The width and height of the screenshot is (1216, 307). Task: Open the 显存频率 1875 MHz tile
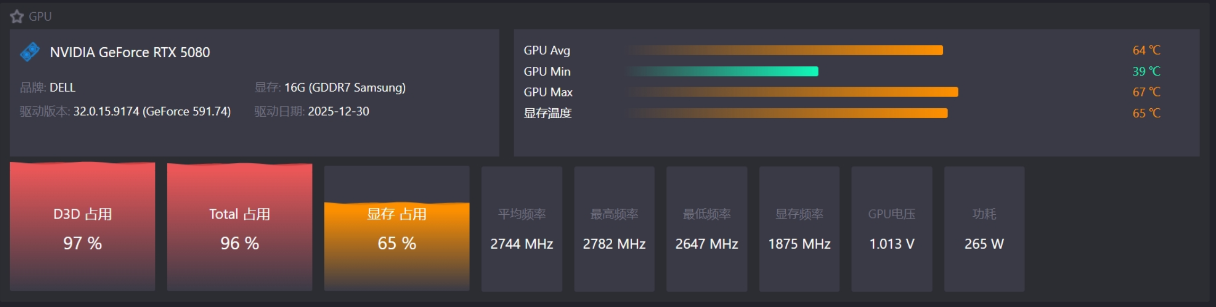[x=799, y=229]
